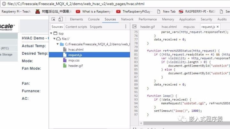Switch editor to mqx.css tab
This screenshot has height=129, width=230.
pyautogui.click(x=189, y=27)
